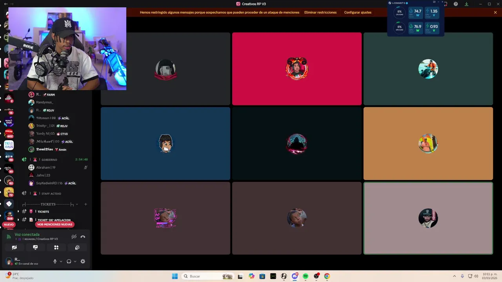The width and height of the screenshot is (502, 282).
Task: Click the blue-background cartoon avatar tile
Action: (x=166, y=143)
